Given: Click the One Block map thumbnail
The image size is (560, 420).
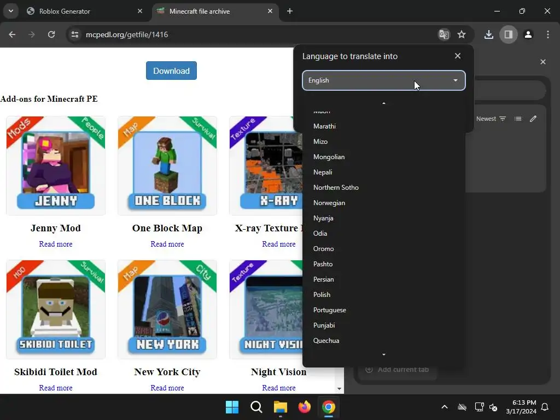Looking at the screenshot, I should 167,166.
